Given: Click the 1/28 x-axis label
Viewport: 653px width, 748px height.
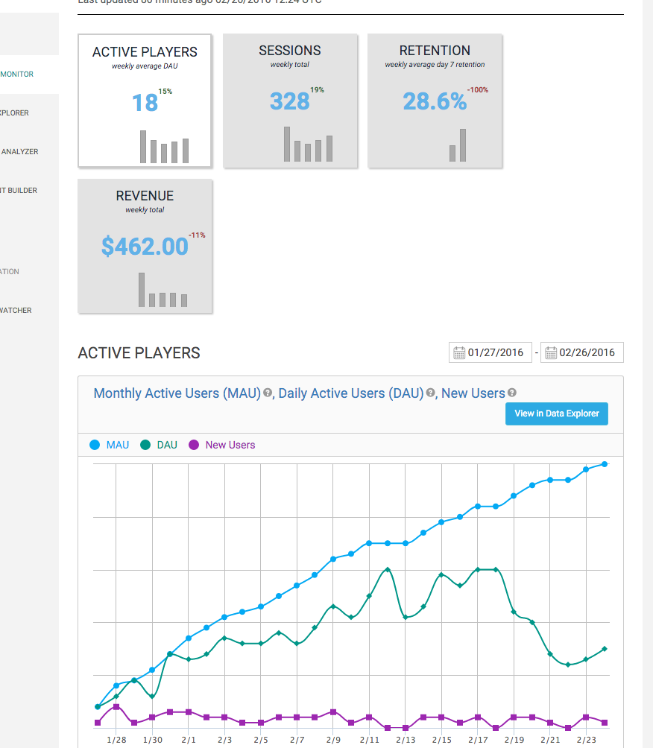Looking at the screenshot, I should (x=116, y=740).
